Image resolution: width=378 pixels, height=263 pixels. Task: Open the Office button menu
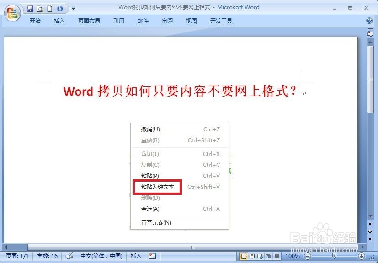pos(12,13)
